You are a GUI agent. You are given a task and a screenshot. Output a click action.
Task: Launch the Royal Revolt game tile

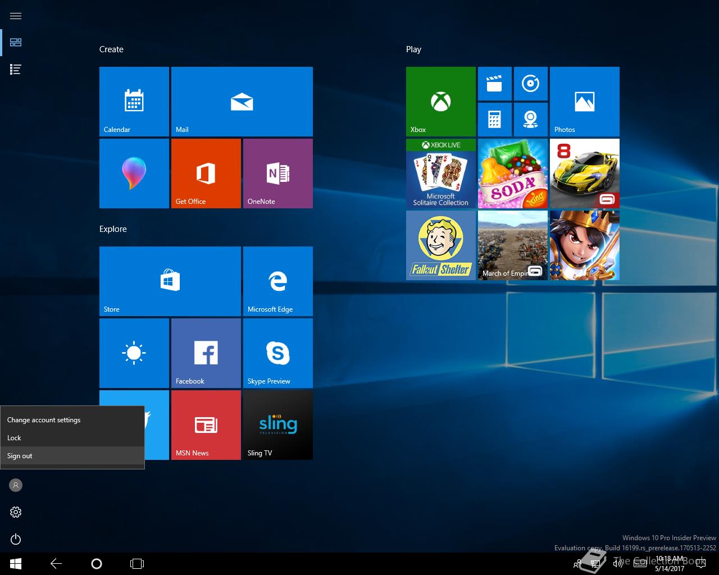pos(585,245)
